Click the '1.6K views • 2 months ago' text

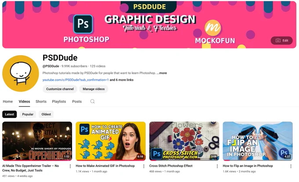point(239,171)
